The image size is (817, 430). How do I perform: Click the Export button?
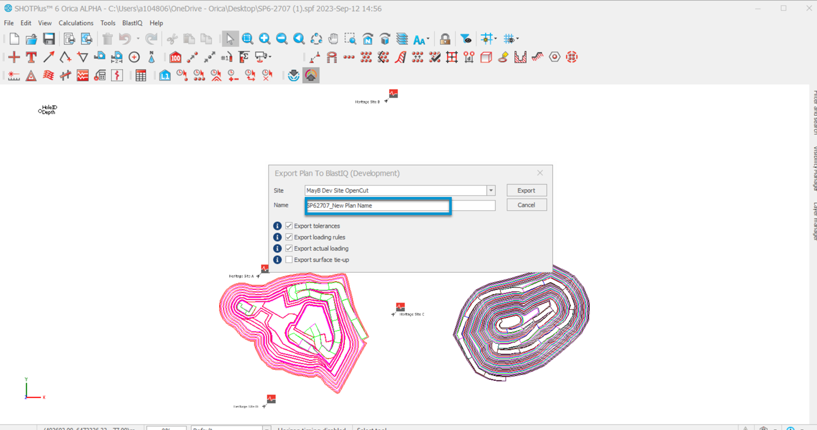(x=526, y=190)
